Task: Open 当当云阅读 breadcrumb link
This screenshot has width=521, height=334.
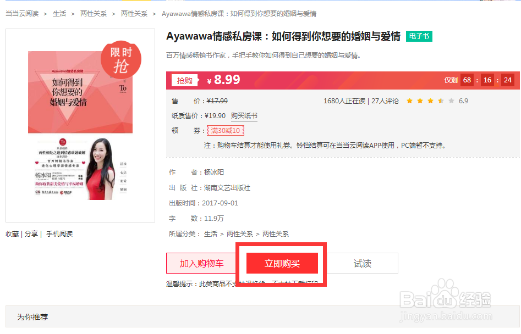Action: [x=22, y=14]
